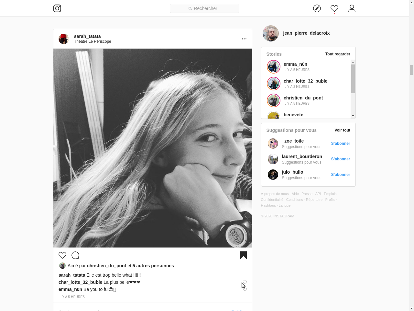The height and width of the screenshot is (311, 414).
Task: Open the Explore compass icon
Action: [317, 8]
